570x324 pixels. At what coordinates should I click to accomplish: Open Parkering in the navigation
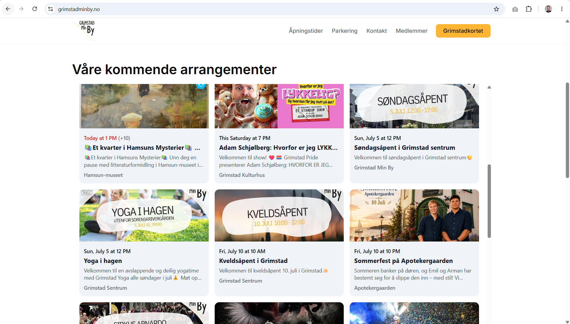pyautogui.click(x=344, y=31)
